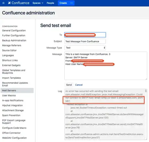The image size is (149, 142).
Task: Open Further Configuration link
Action: (x=14, y=35)
